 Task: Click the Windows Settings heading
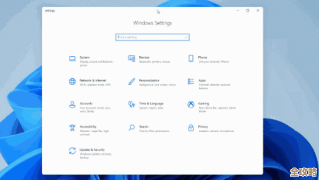click(152, 23)
